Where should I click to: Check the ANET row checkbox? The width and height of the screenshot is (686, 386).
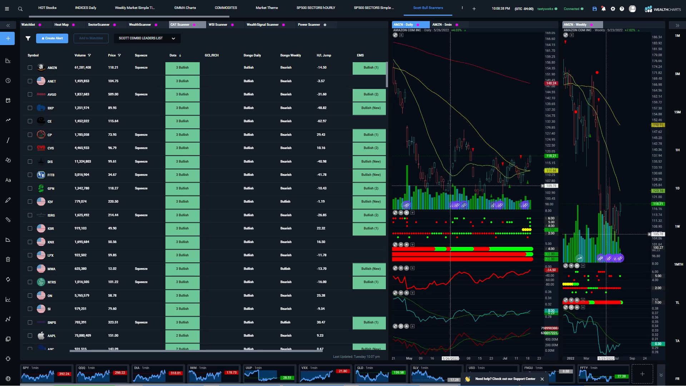(30, 81)
